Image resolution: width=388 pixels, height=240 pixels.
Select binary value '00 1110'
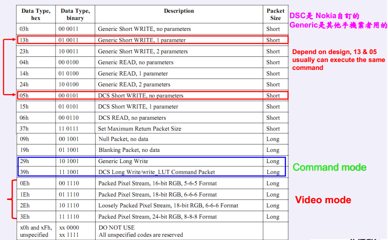click(x=69, y=183)
